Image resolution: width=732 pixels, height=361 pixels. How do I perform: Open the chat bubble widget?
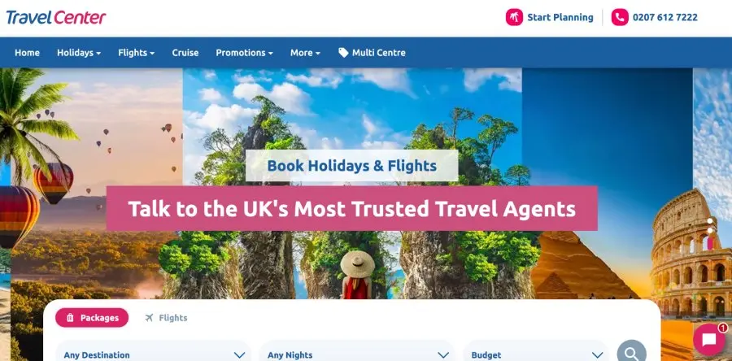click(709, 340)
